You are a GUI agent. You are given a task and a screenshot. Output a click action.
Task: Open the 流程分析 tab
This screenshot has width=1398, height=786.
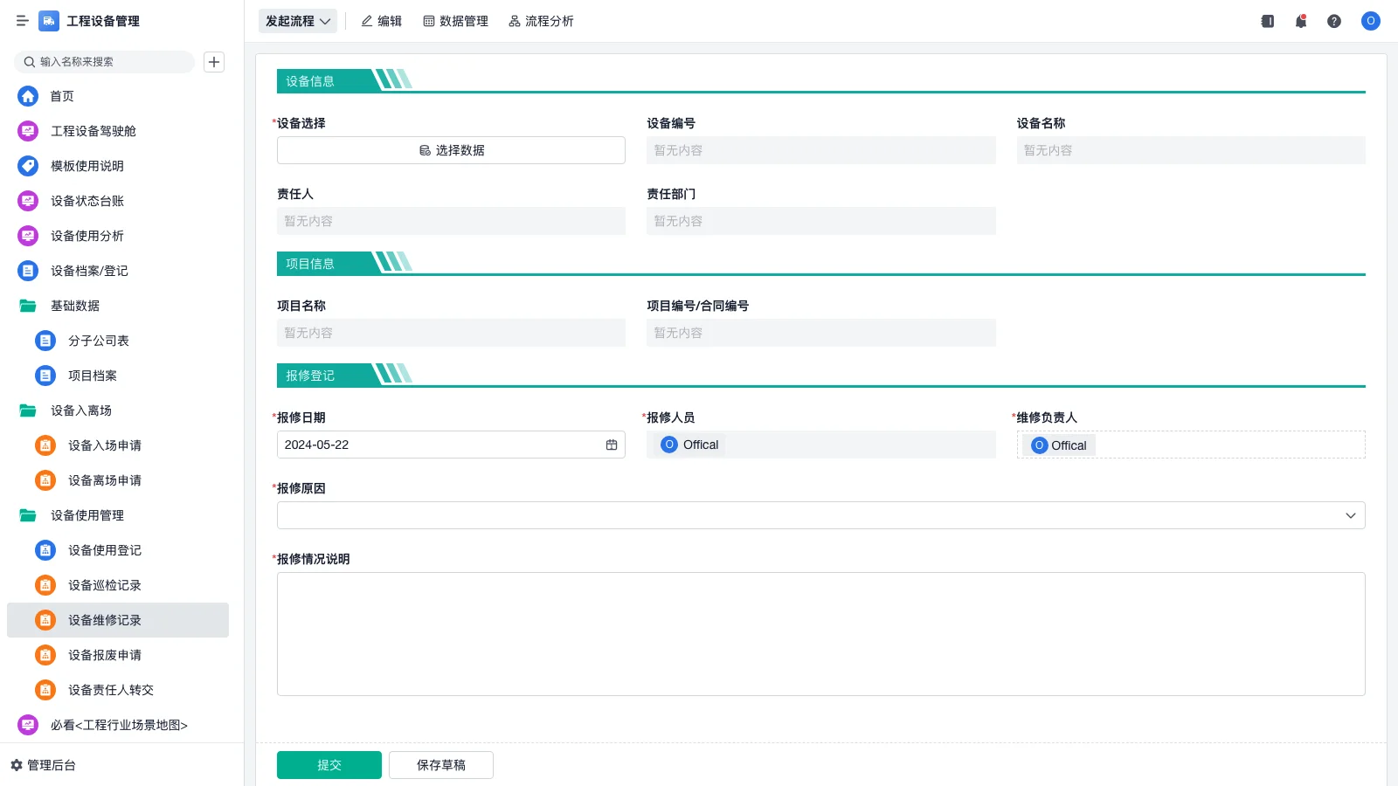pyautogui.click(x=541, y=21)
